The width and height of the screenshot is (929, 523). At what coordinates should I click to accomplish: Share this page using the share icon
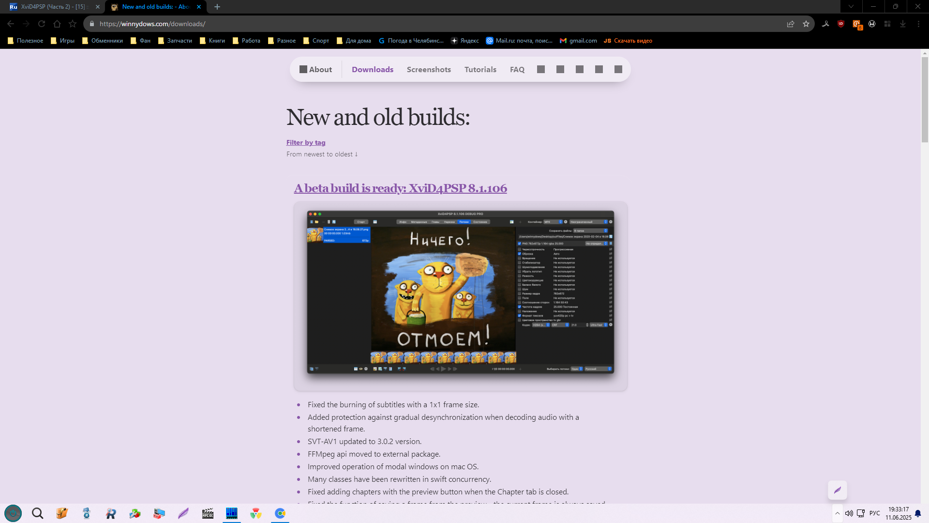tap(791, 24)
